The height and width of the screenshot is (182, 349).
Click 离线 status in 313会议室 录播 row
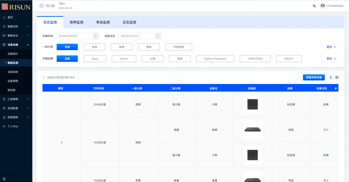coord(325,130)
